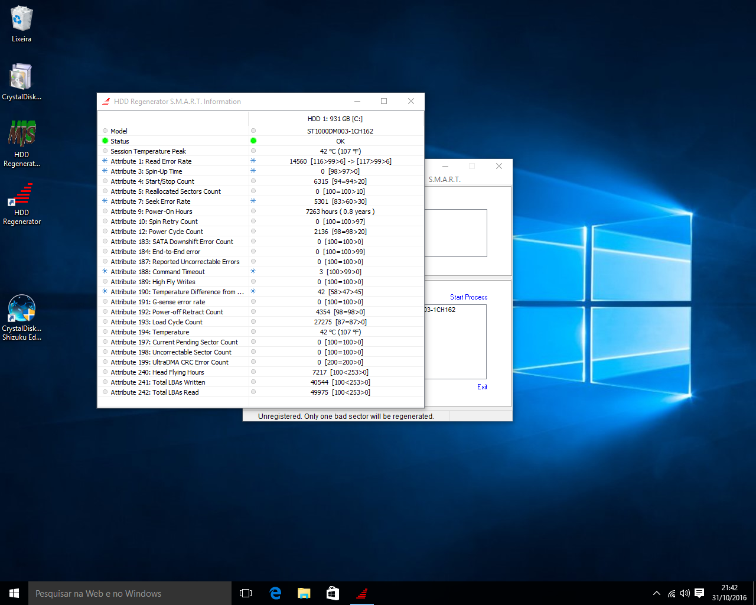
Task: Click Exit in the background HDD Regenerator window
Action: click(x=482, y=387)
